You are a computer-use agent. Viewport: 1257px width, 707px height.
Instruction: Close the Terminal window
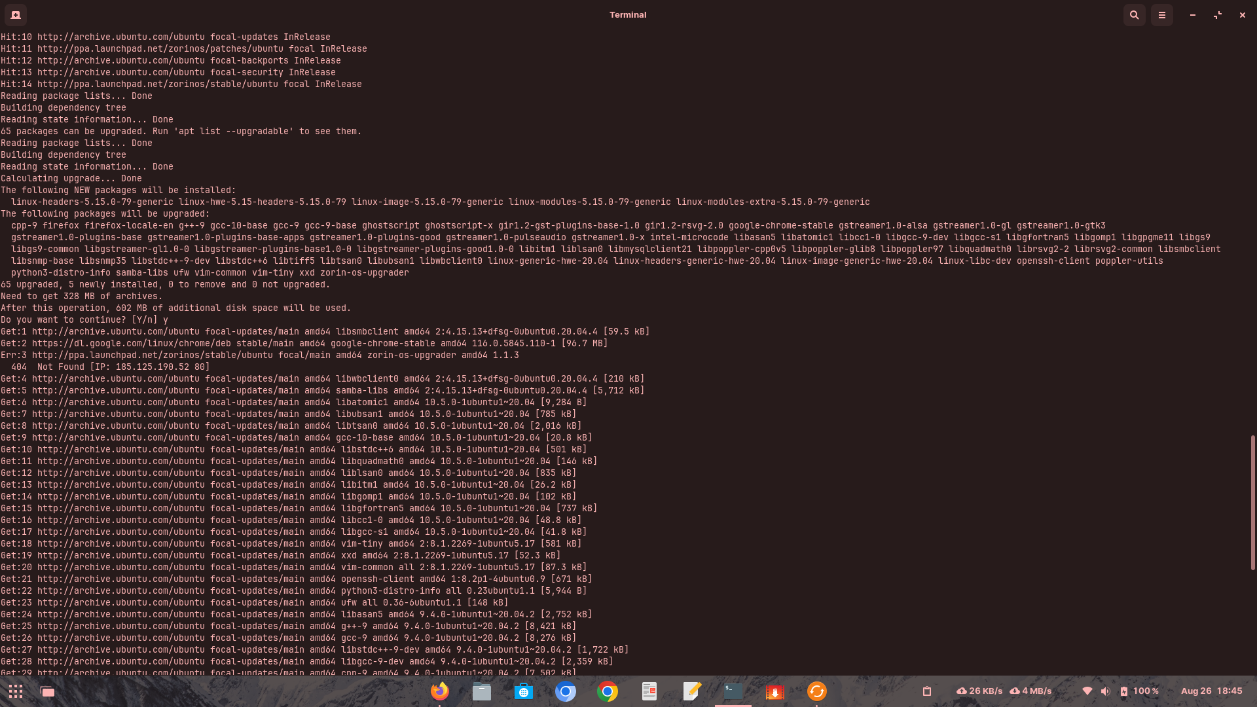pyautogui.click(x=1243, y=14)
